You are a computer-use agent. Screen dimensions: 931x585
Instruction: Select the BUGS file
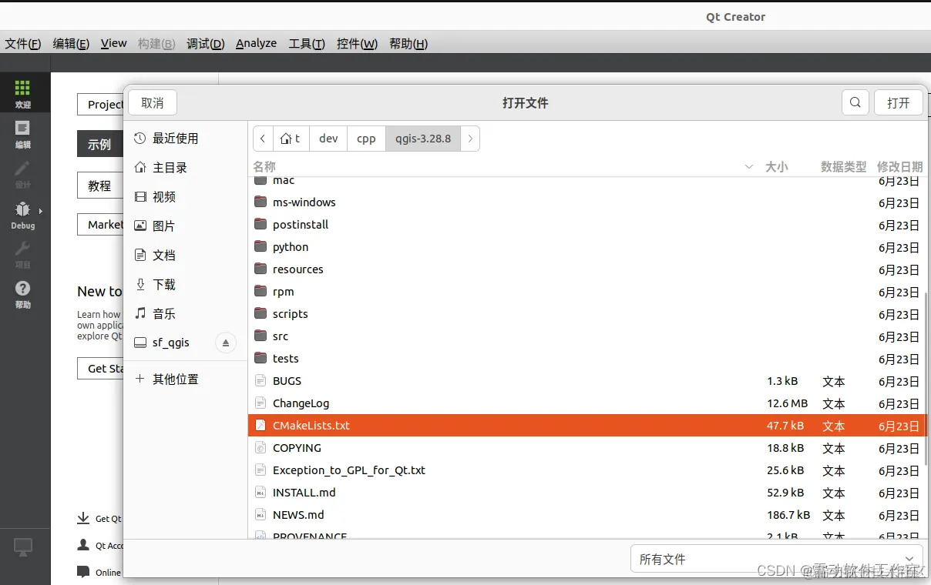[587, 381]
